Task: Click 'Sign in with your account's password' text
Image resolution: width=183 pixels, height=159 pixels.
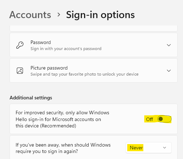Action: click(66, 49)
